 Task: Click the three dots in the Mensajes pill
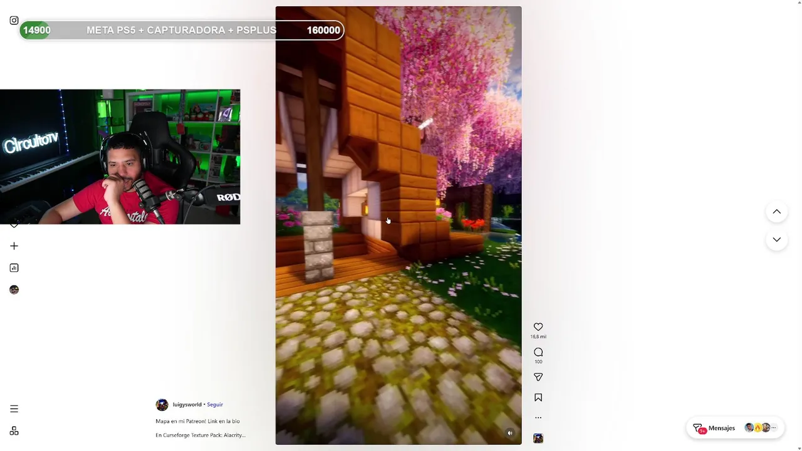coord(774,428)
